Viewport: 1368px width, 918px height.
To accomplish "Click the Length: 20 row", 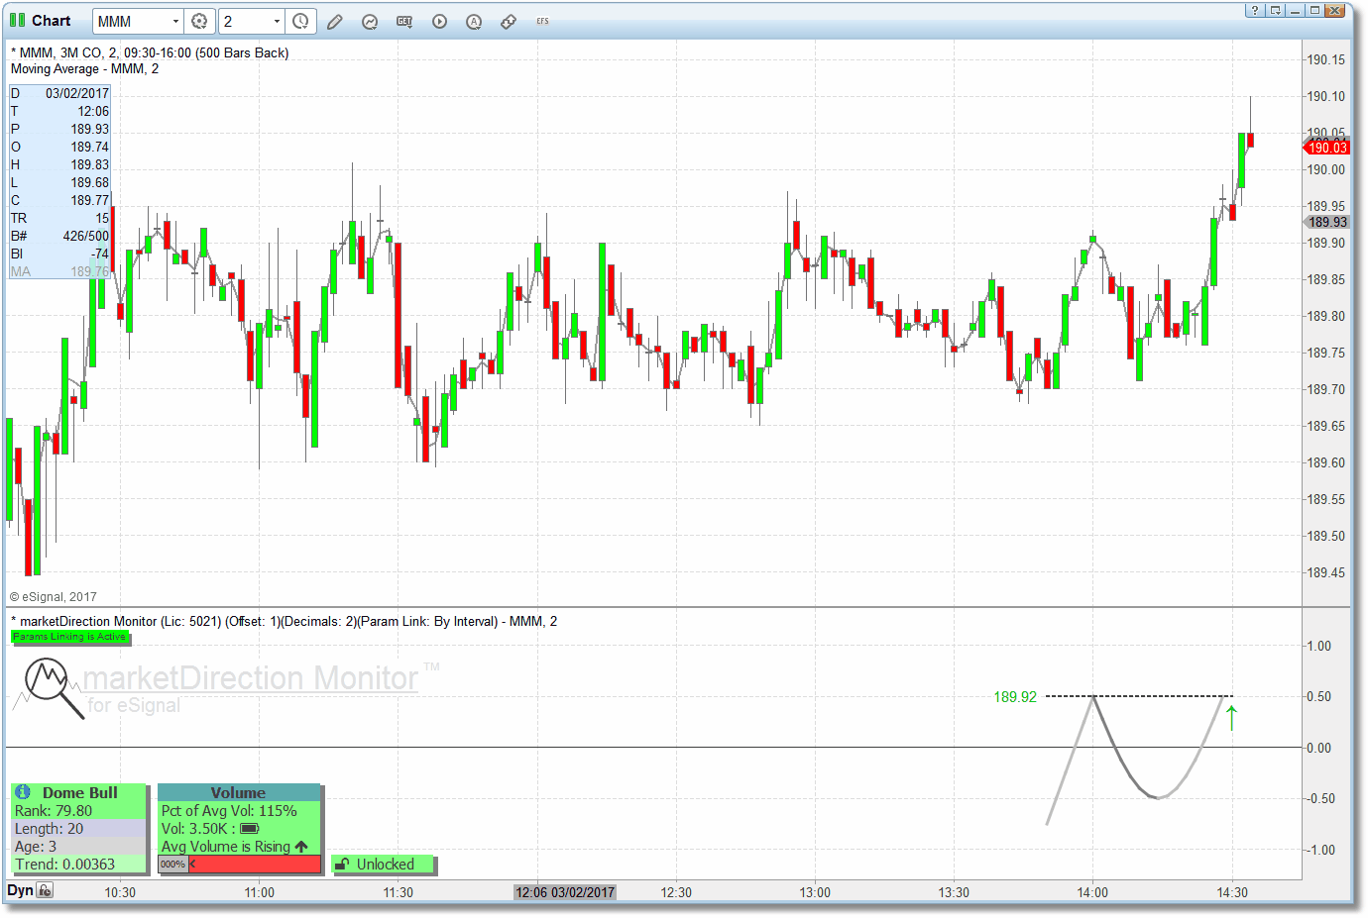I will click(79, 829).
